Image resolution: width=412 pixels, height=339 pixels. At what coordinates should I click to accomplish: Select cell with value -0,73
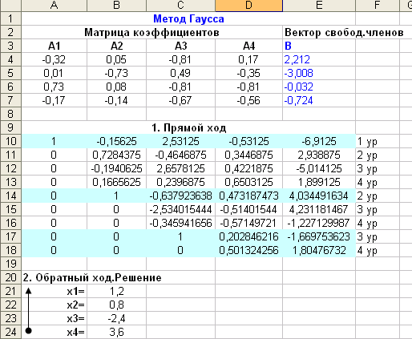[x=116, y=73]
